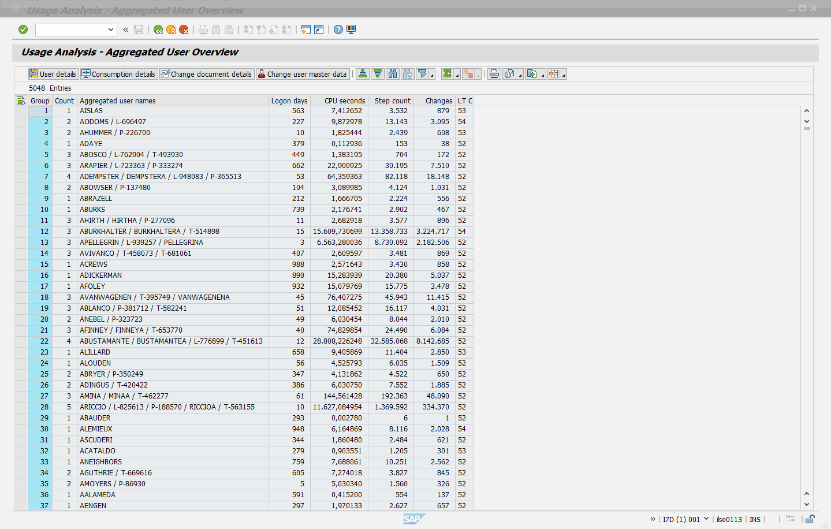
Task: Click the yellow Exit arrow icon
Action: click(x=171, y=29)
